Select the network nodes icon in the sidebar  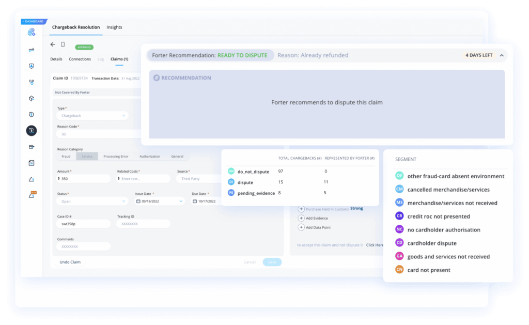31,82
